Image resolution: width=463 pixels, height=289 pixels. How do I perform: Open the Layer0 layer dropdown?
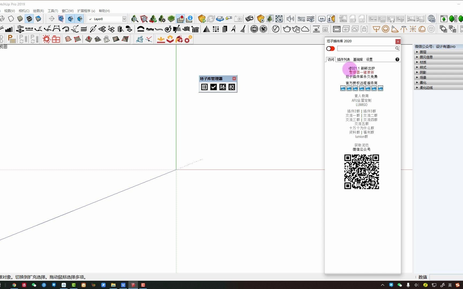124,19
